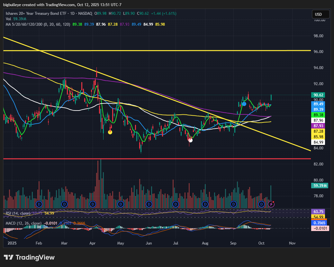Click the blue 0.3565 MACD scale tag
334x267 pixels.
click(x=320, y=223)
